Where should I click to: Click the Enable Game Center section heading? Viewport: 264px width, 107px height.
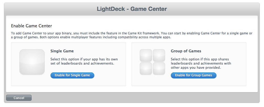(31, 26)
